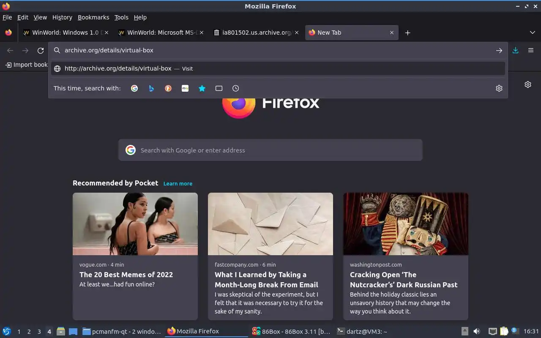Switch to 86Box taskbar window
The width and height of the screenshot is (541, 338).
291,331
